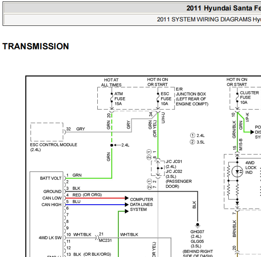Click the TRANSMISSION heading
This screenshot has height=257, width=261.
(36, 46)
